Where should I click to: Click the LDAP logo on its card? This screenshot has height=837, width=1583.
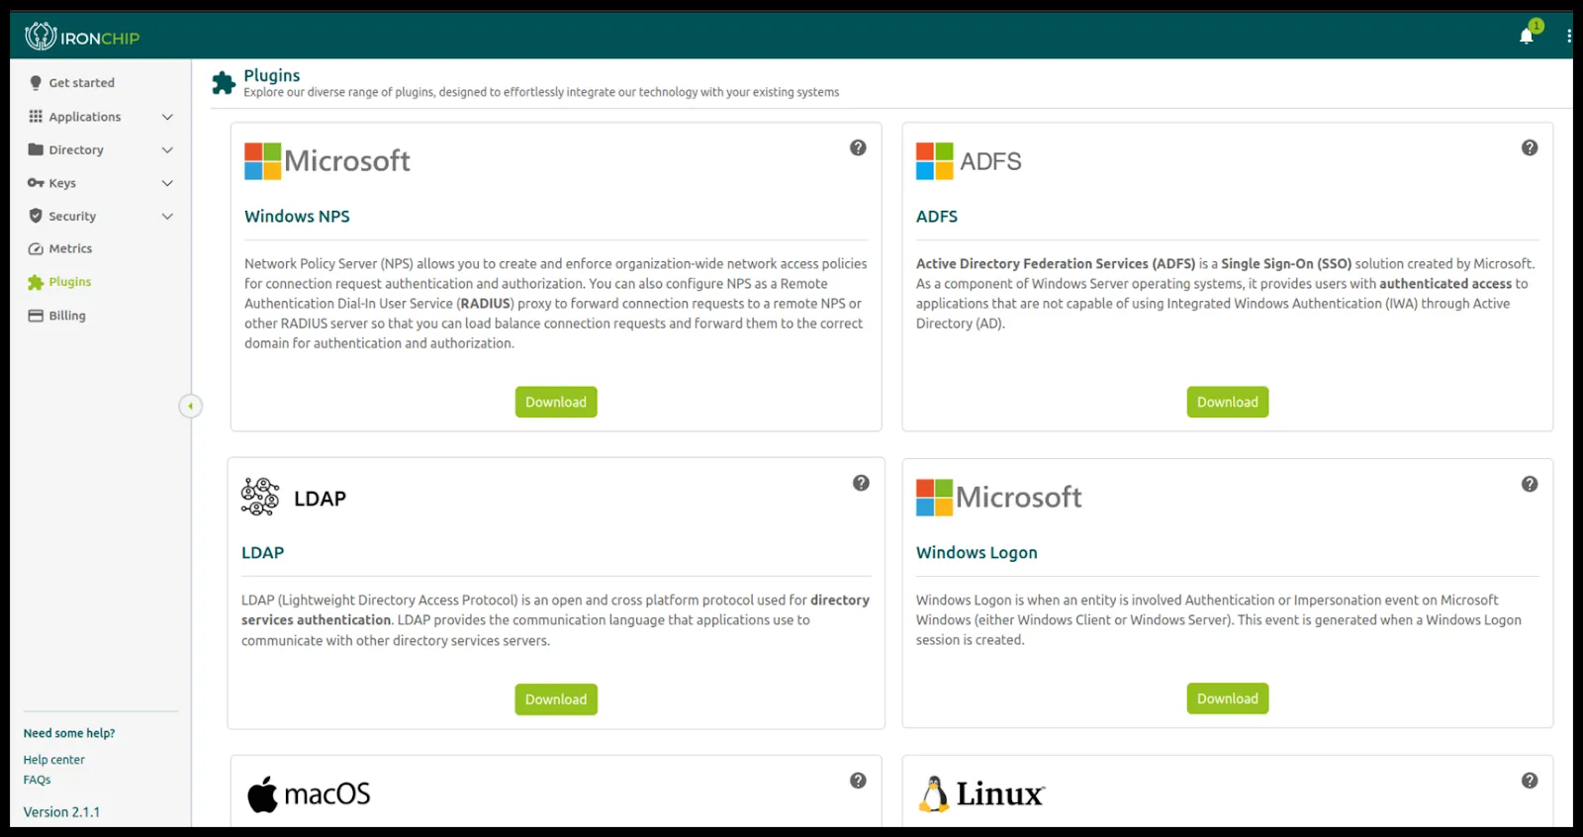(293, 498)
